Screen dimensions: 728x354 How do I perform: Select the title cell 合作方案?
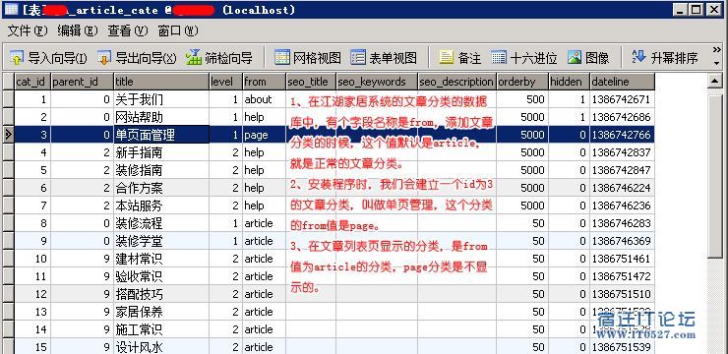point(161,188)
